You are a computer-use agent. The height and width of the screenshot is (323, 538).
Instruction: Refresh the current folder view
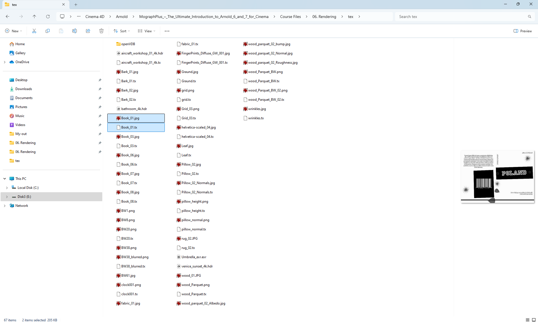point(48,17)
